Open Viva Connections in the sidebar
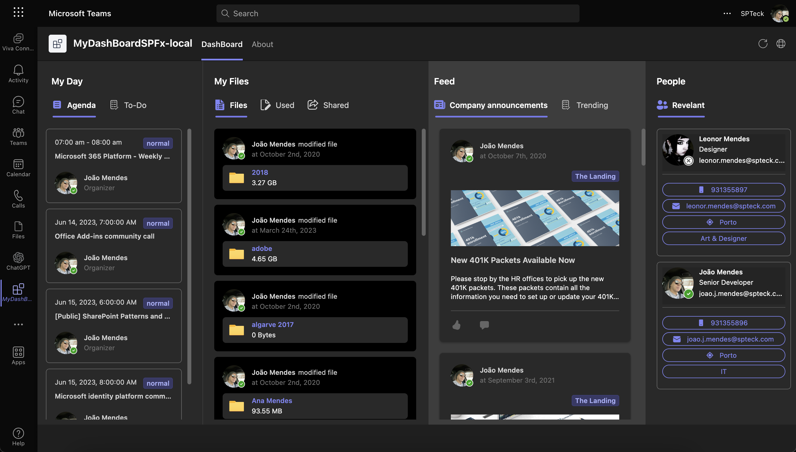This screenshot has height=452, width=796. [18, 42]
